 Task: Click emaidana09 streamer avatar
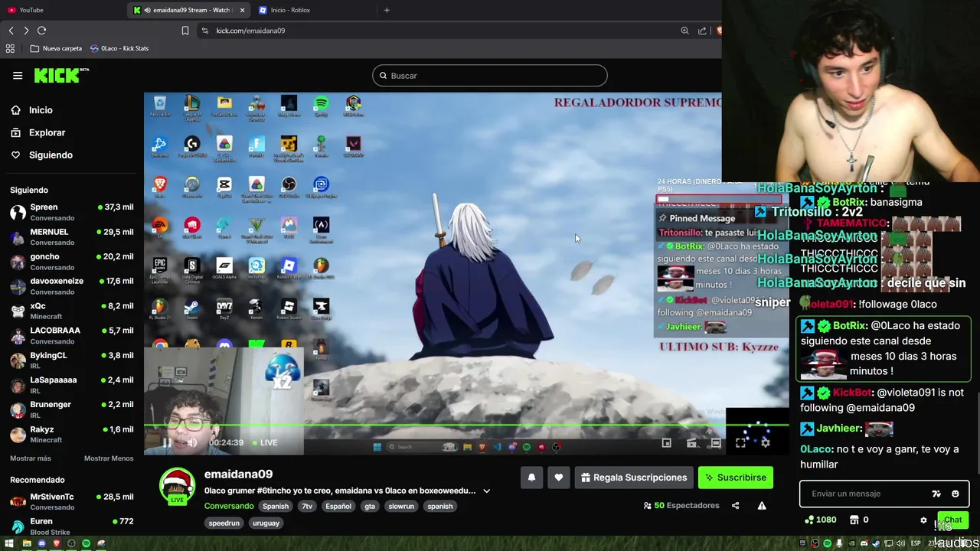pyautogui.click(x=177, y=486)
